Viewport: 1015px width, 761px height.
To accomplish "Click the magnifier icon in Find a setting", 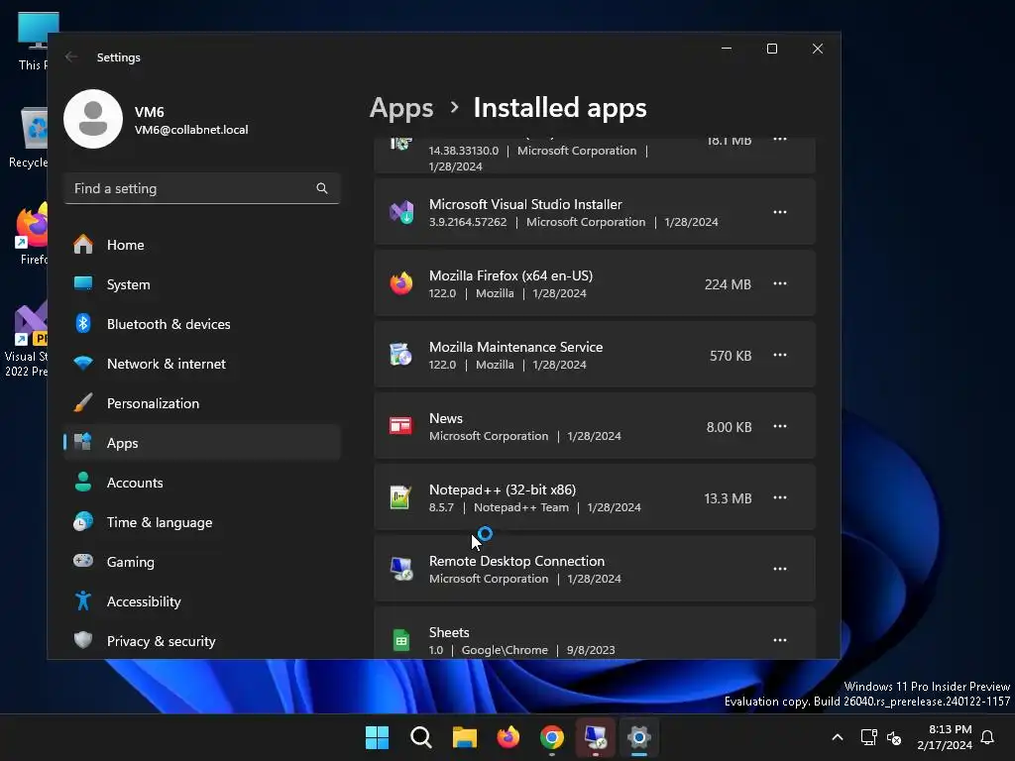I will (x=322, y=188).
